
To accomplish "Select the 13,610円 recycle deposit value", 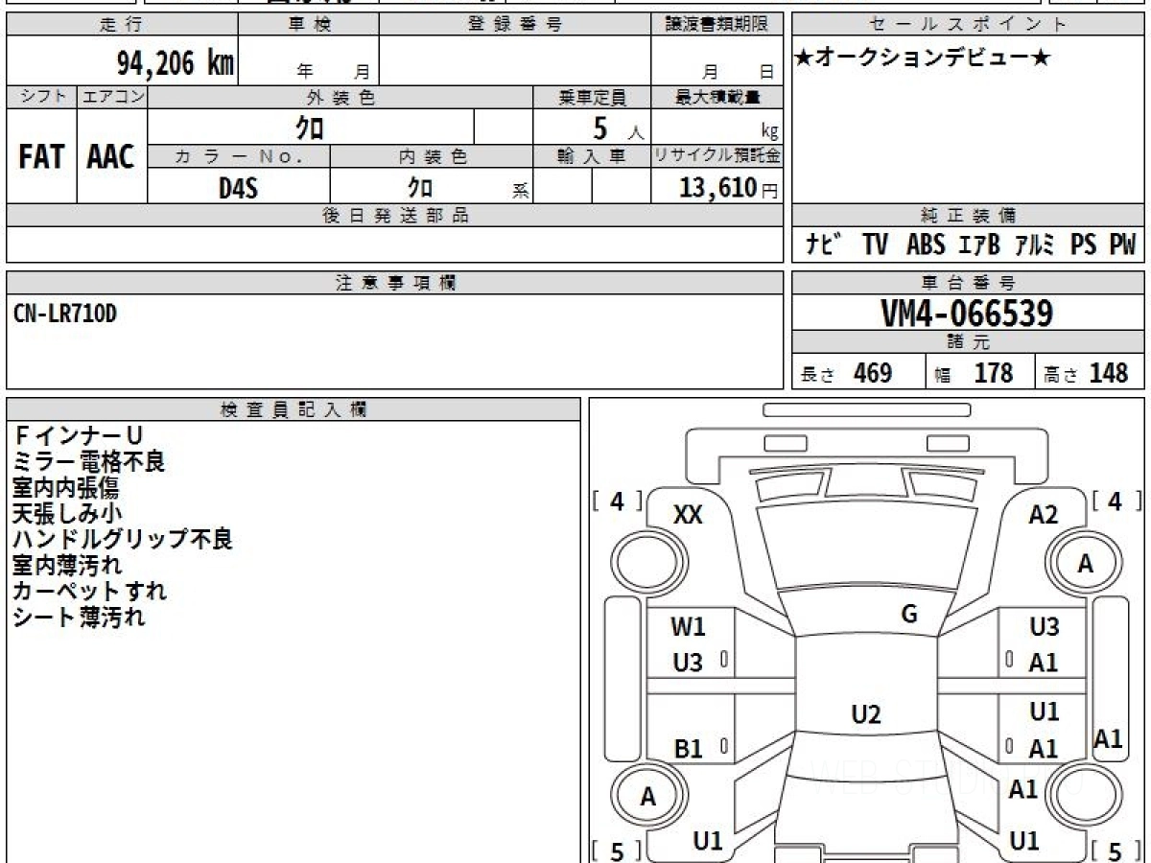I will (x=729, y=188).
